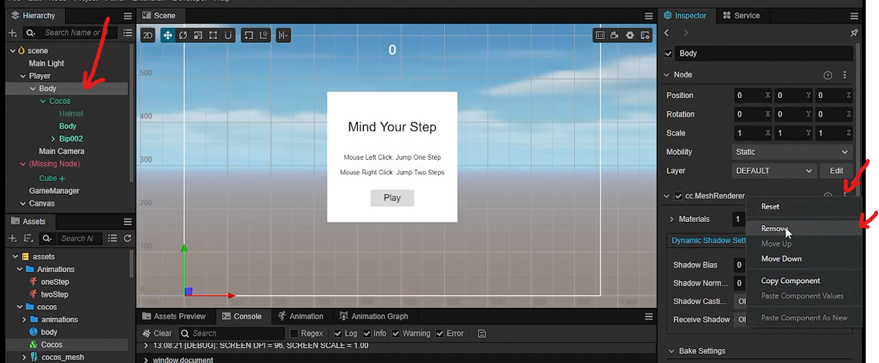Click the first icon in scene top-right toolbar

[x=600, y=35]
